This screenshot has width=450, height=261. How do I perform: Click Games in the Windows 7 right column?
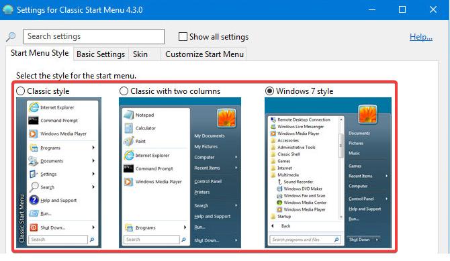pos(355,166)
